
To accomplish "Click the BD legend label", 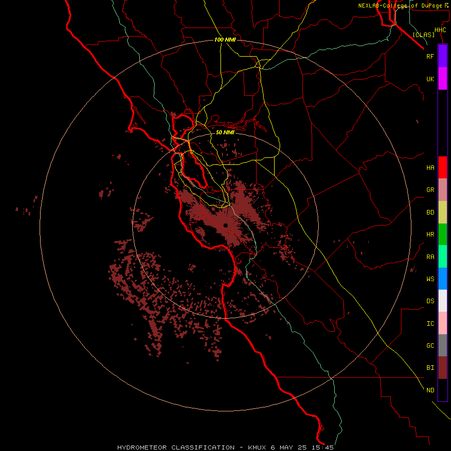I will click(x=430, y=212).
